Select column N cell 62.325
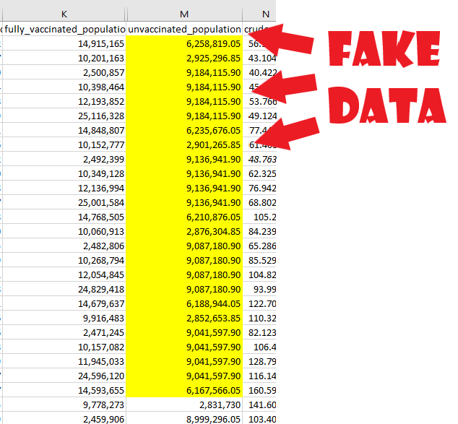Viewport: 458px width, 424px height. [259, 173]
